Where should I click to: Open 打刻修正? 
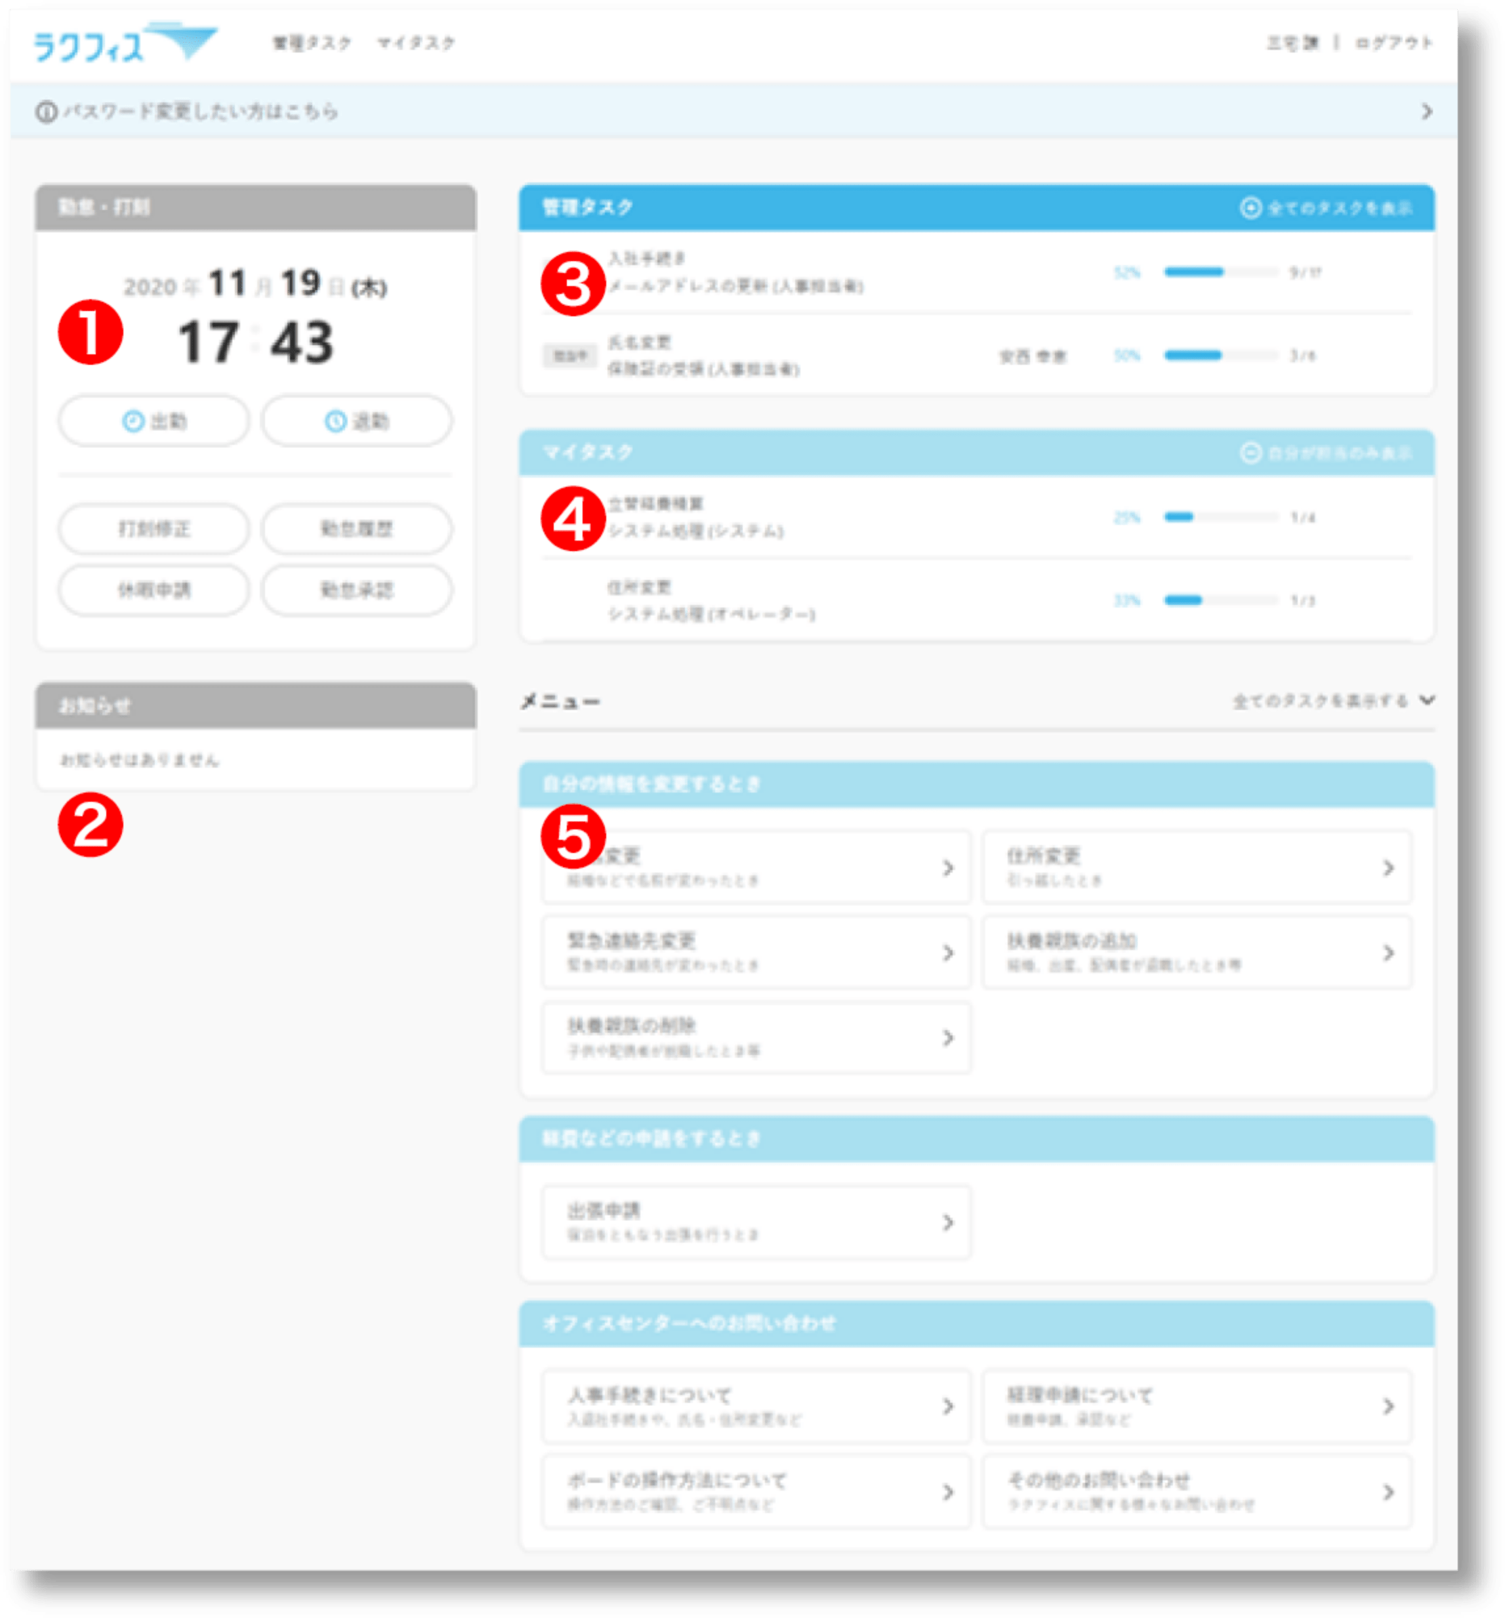[x=154, y=529]
